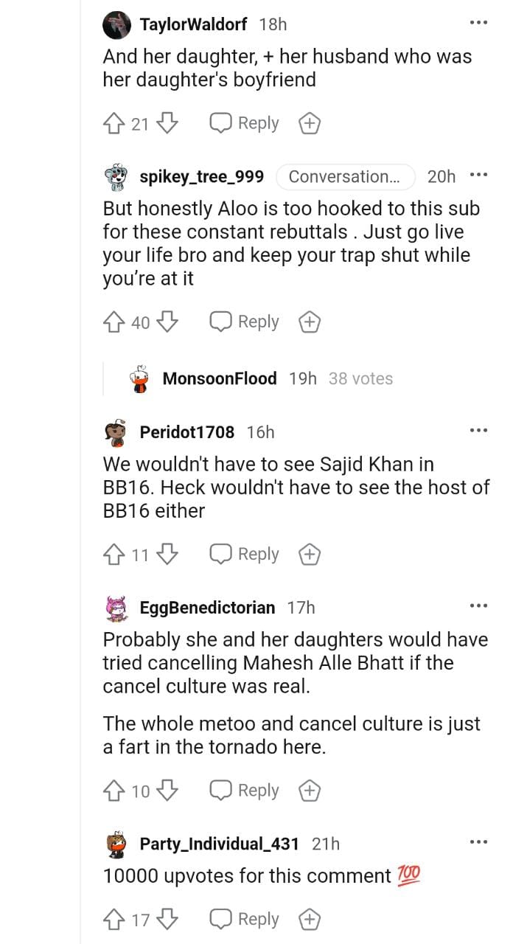Downvote Party_Individual_431's comment
Viewport: 513px width, 944px height.
click(x=168, y=919)
